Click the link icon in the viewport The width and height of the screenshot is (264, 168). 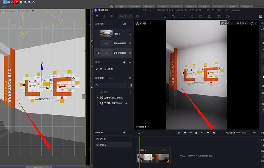click(150, 23)
